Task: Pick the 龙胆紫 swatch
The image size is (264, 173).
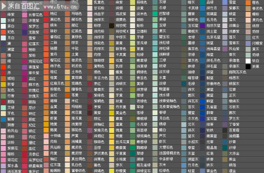Action: pyautogui.click(x=25, y=32)
